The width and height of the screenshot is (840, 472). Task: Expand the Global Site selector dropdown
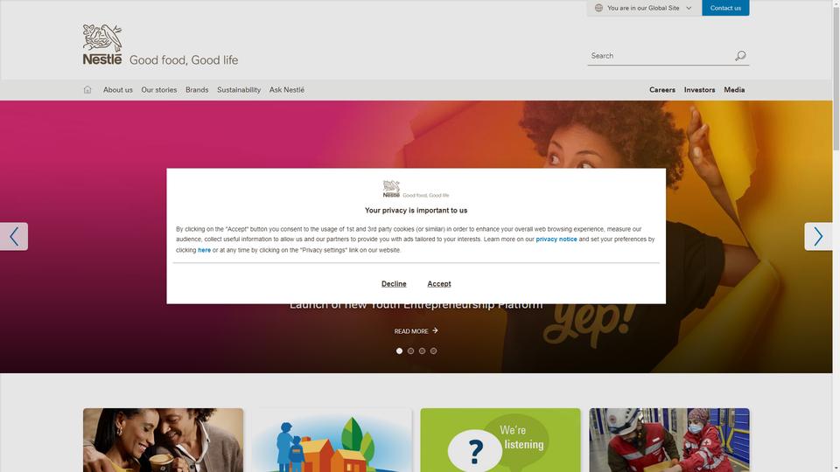click(644, 8)
